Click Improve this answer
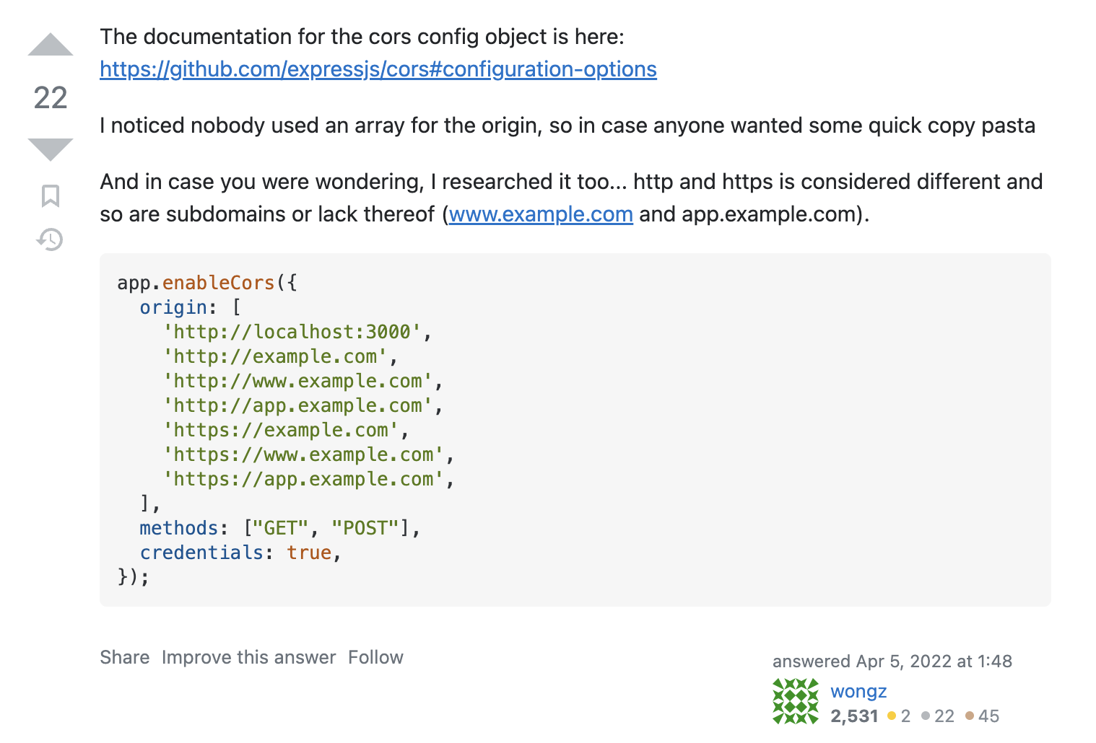Screen dimensions: 1096x743 coord(249,657)
